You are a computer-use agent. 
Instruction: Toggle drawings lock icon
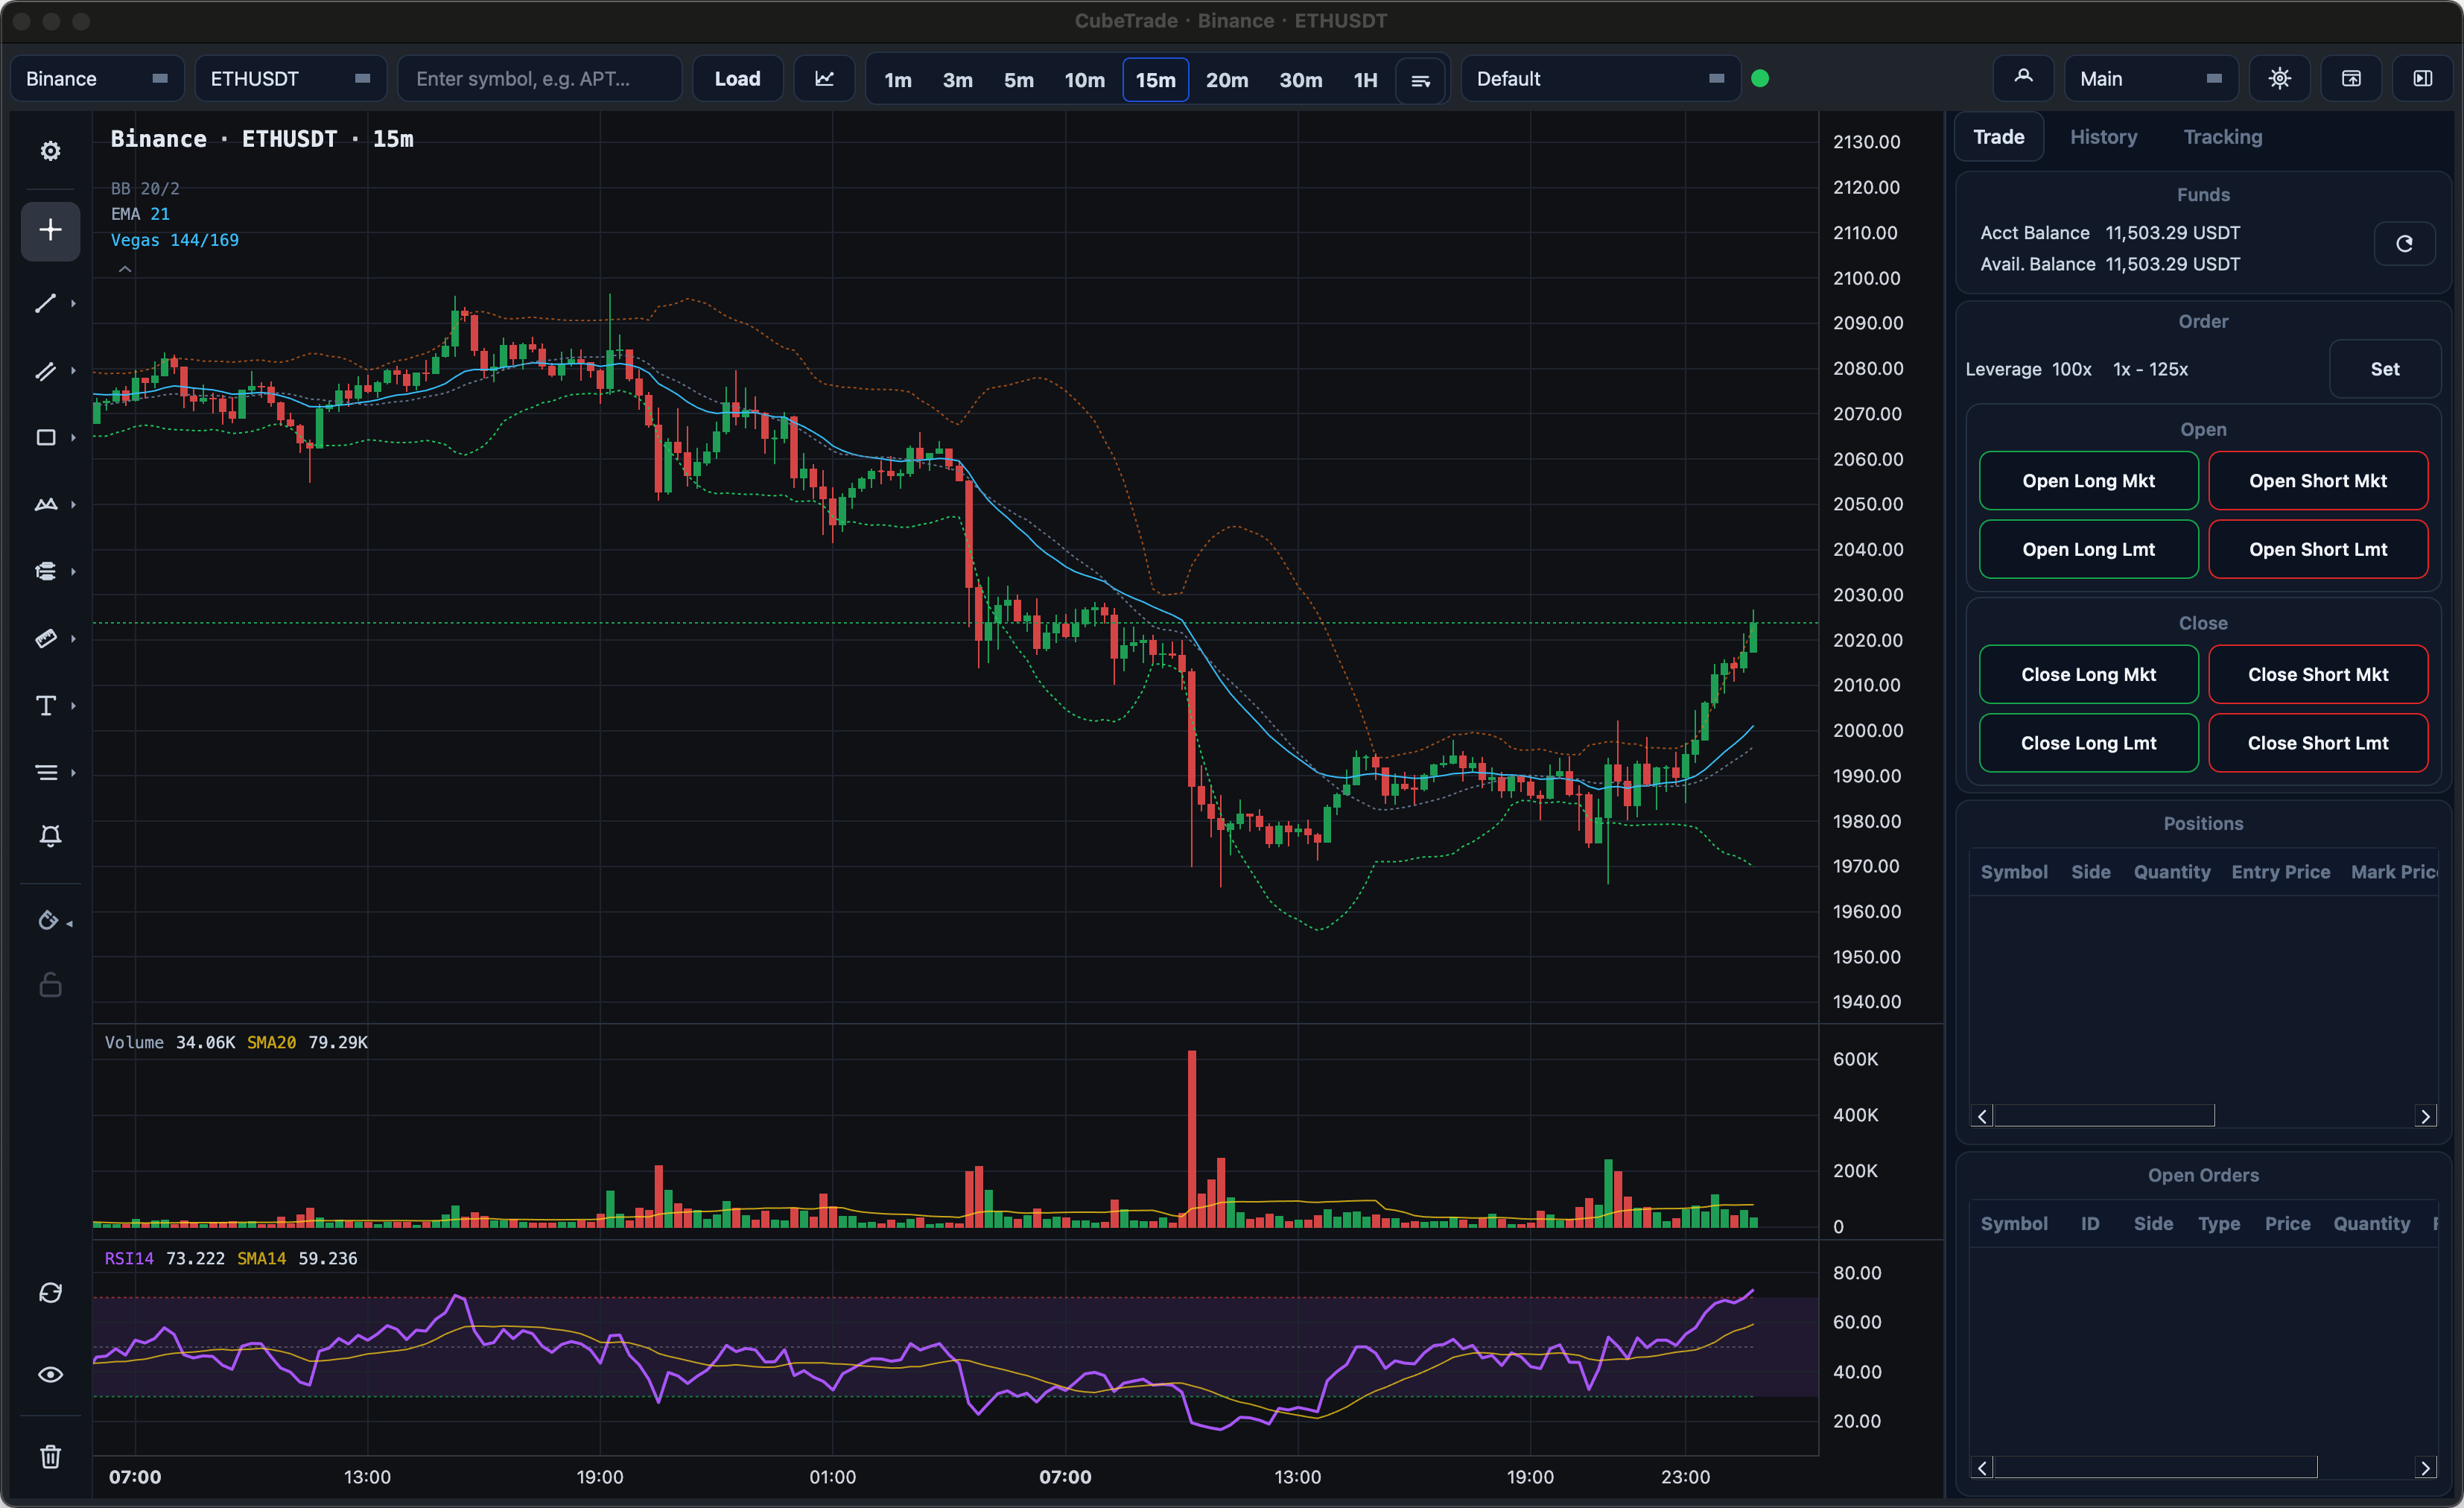point(50,985)
